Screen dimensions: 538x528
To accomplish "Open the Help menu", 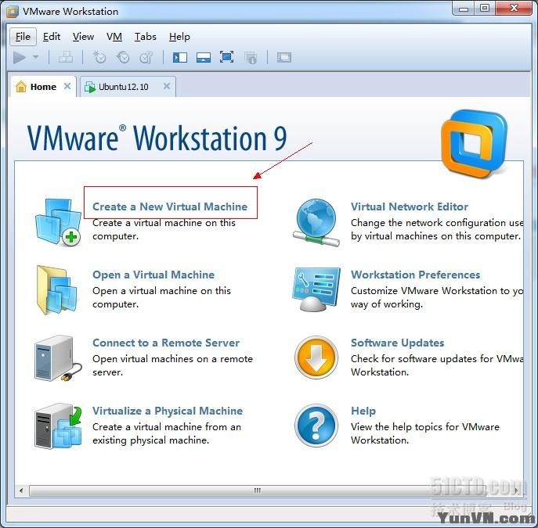I will (179, 37).
